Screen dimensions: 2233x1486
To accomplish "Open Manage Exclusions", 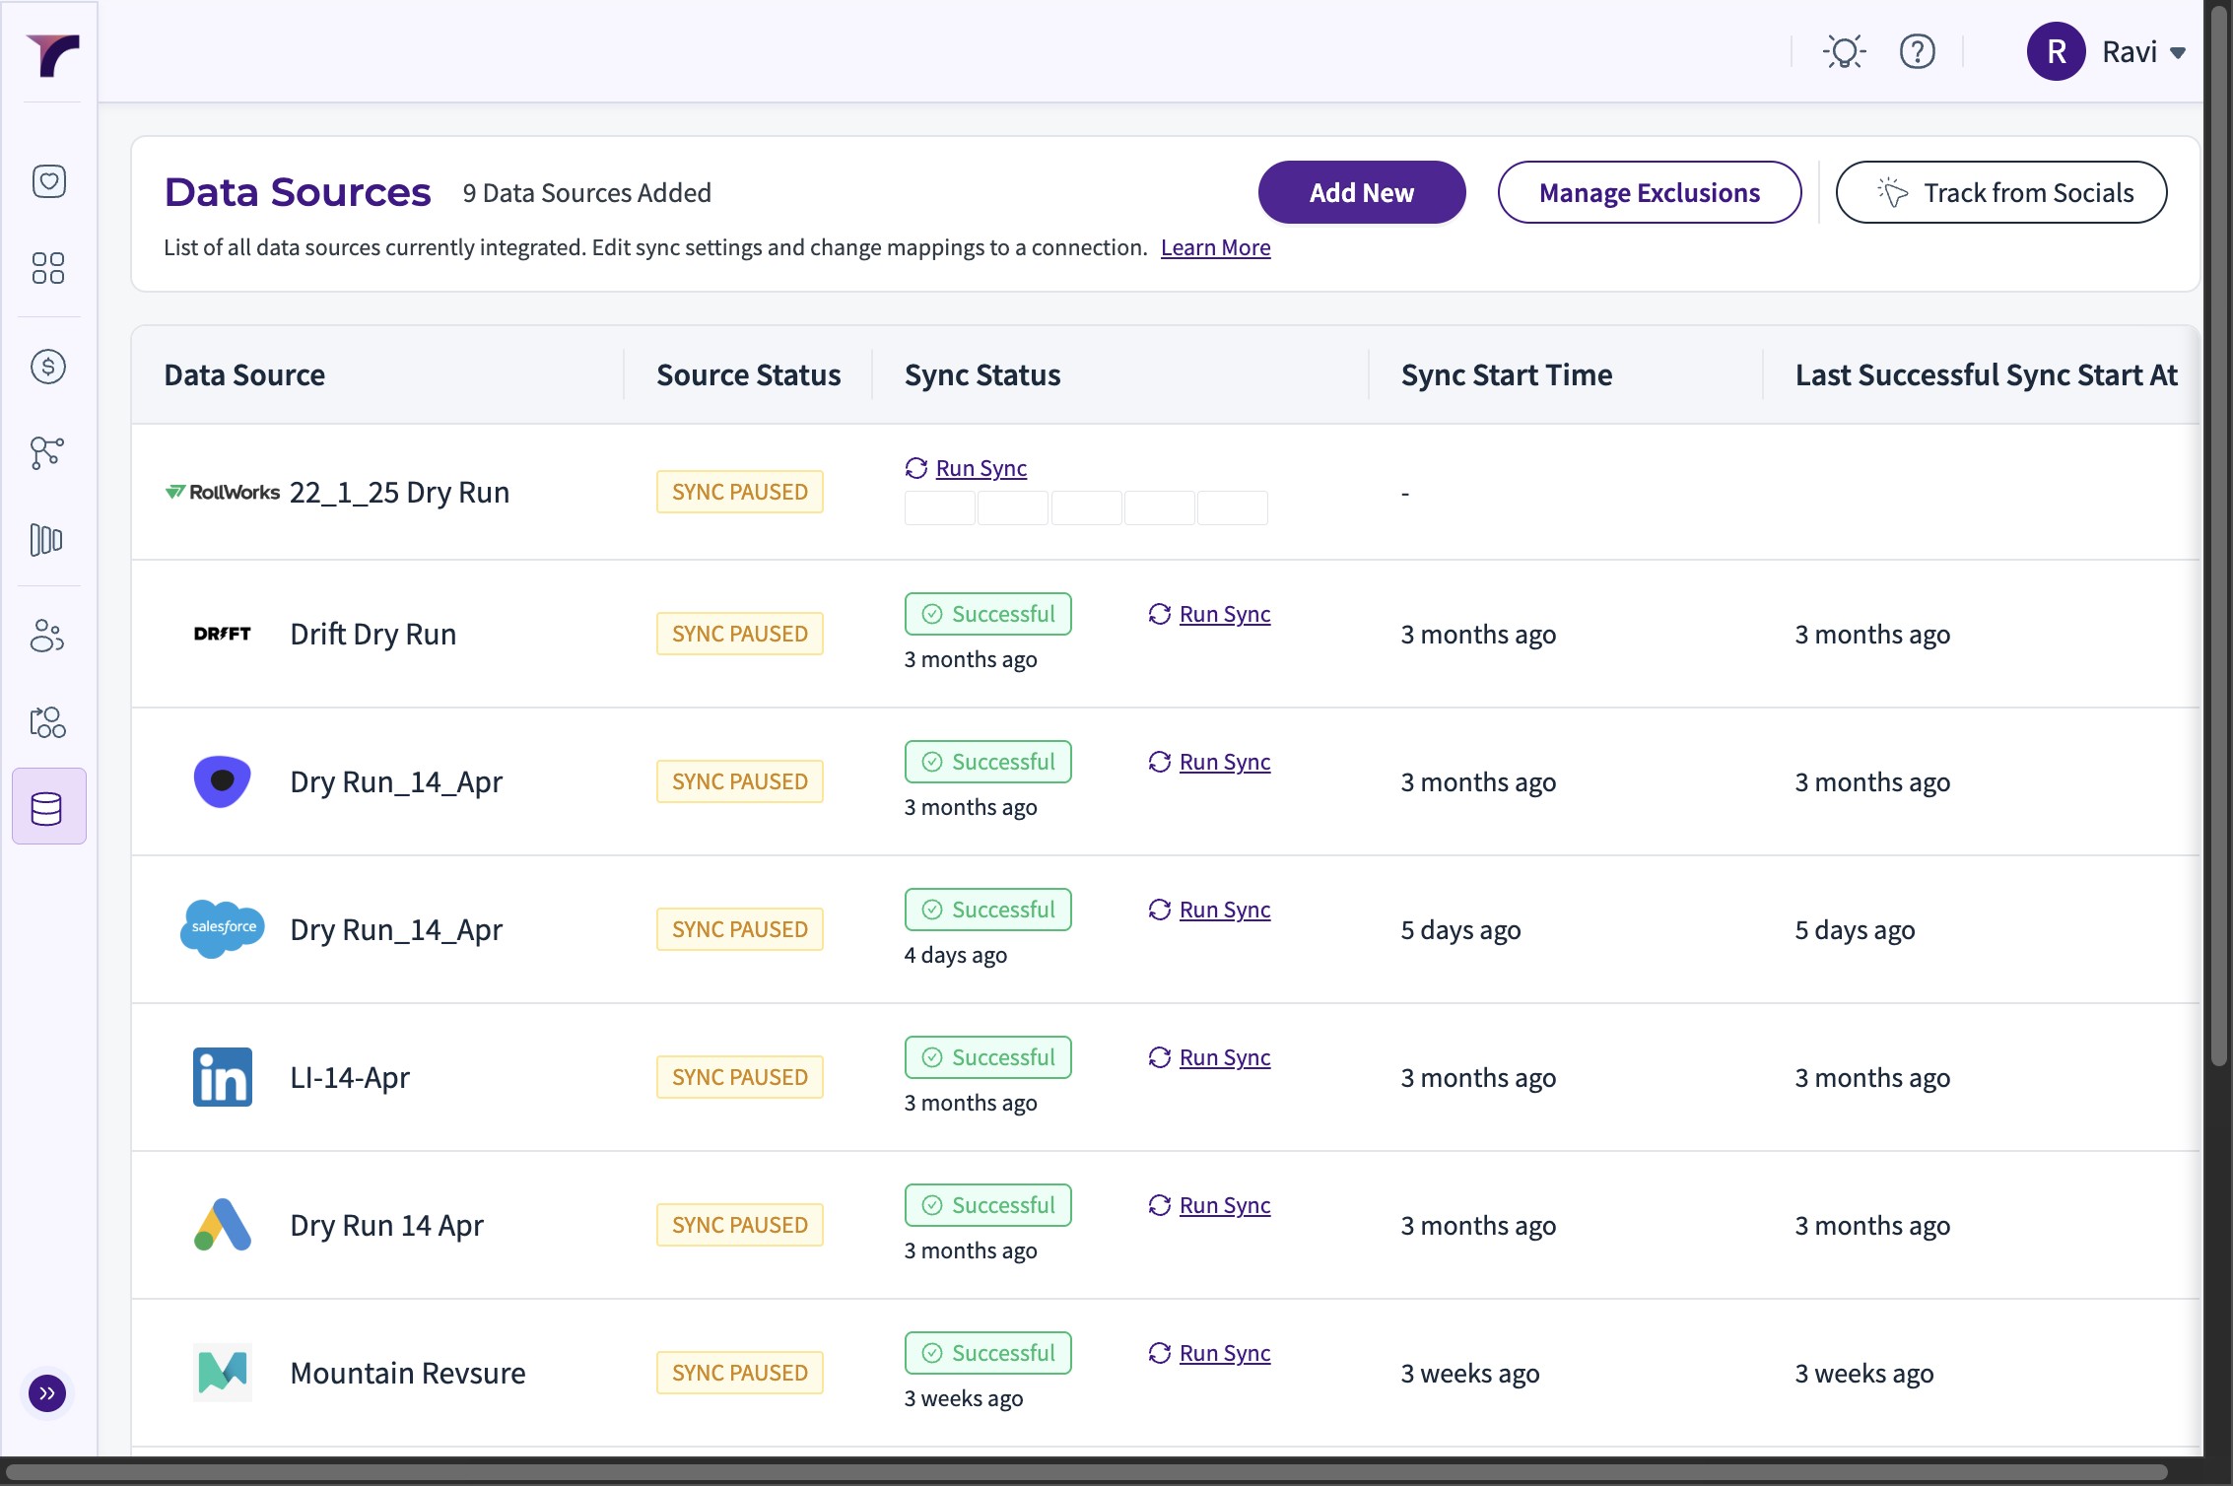I will point(1649,193).
